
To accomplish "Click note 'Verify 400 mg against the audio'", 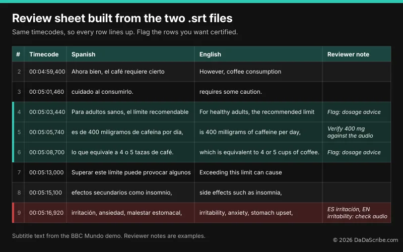I will (x=350, y=132).
